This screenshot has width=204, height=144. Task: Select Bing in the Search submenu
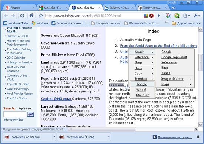[x=164, y=68]
